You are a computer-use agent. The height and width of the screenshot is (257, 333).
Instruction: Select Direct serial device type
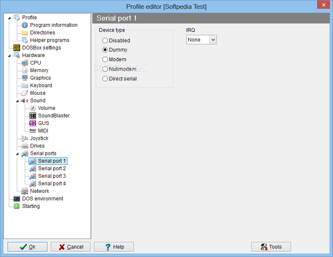(x=120, y=79)
